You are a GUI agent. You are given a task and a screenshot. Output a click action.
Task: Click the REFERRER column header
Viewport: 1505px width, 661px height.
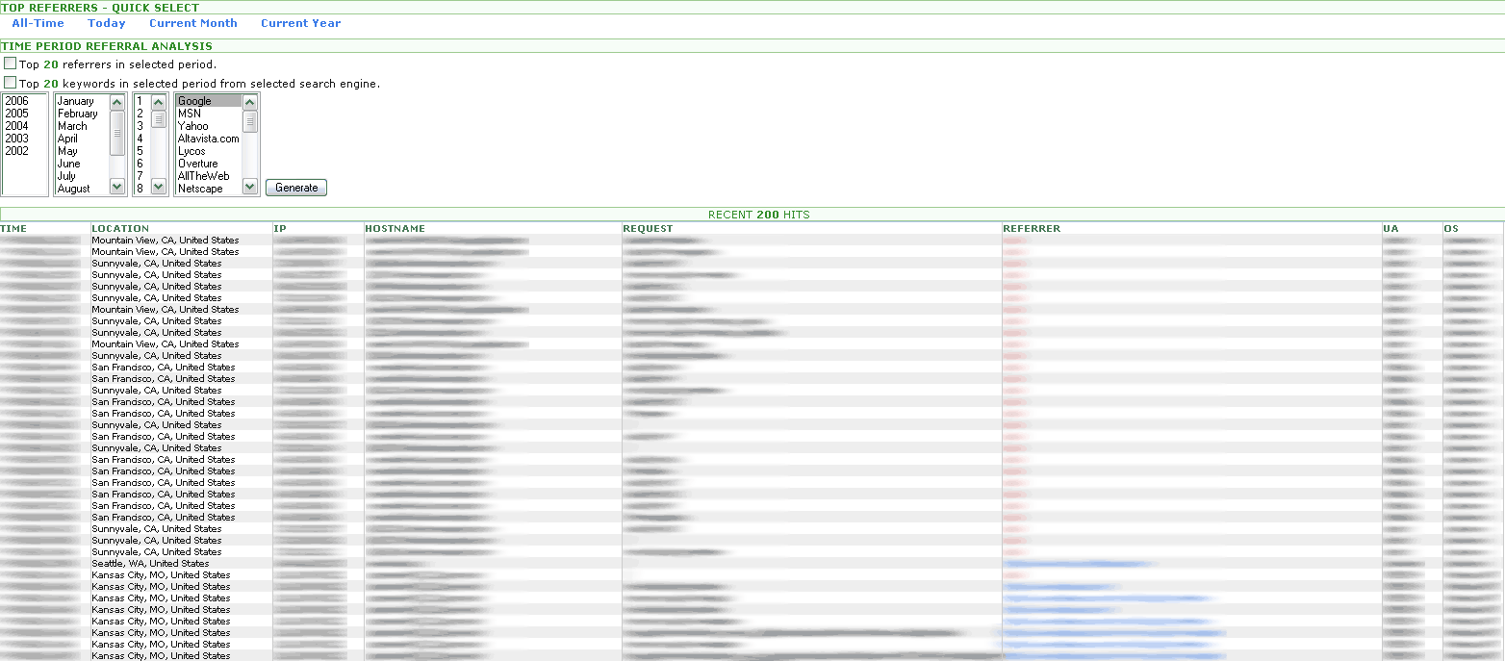click(1032, 229)
